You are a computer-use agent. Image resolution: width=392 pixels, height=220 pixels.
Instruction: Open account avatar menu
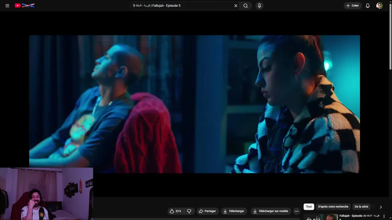pos(379,5)
